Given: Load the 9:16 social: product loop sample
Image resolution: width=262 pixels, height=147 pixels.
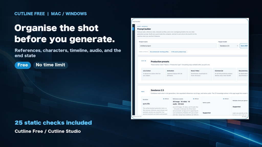Looking at the screenshot, I should 179,52.
